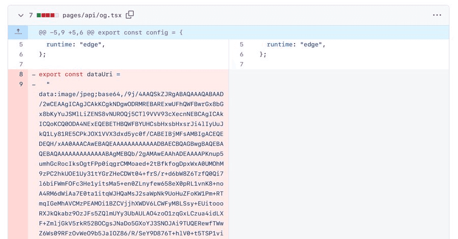This screenshot has height=239, width=458.
Task: Click left-side line number 6
Action: point(21,54)
